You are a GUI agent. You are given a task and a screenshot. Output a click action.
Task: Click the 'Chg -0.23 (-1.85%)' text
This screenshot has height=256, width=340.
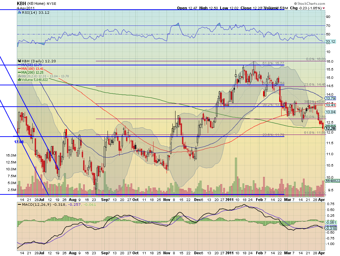[x=306, y=8]
